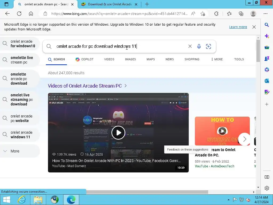The height and width of the screenshot is (205, 273).
Task: Clear the Bing search box
Action: coord(190,46)
